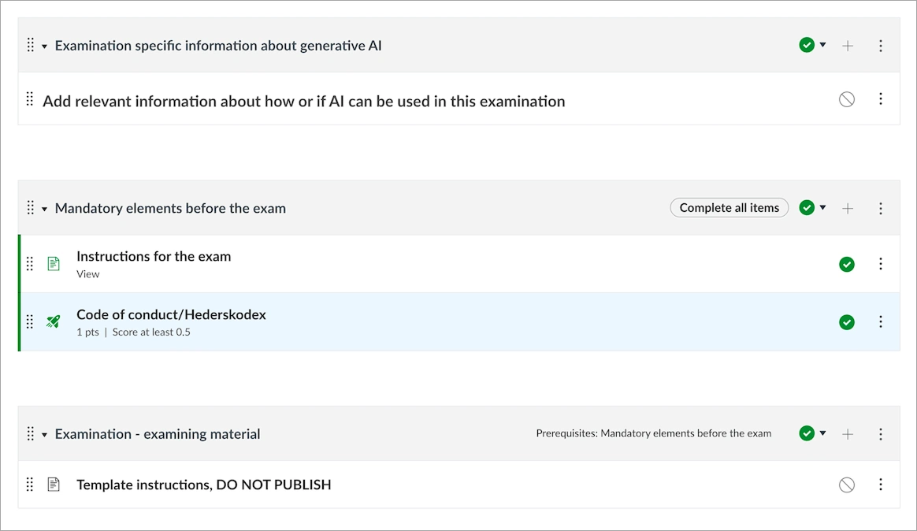Open Code of conduct/Hederskodex quiz

[172, 314]
